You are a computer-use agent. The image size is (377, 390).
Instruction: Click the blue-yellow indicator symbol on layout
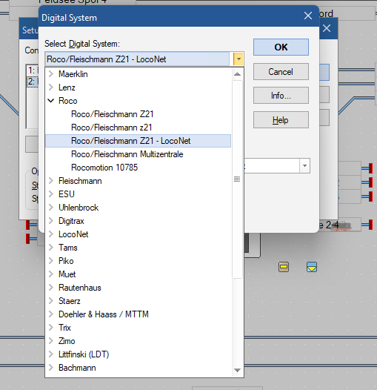click(x=312, y=267)
